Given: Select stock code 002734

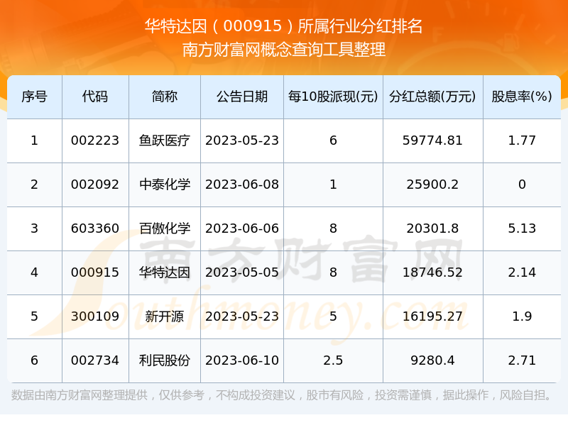Looking at the screenshot, I should click(95, 360).
